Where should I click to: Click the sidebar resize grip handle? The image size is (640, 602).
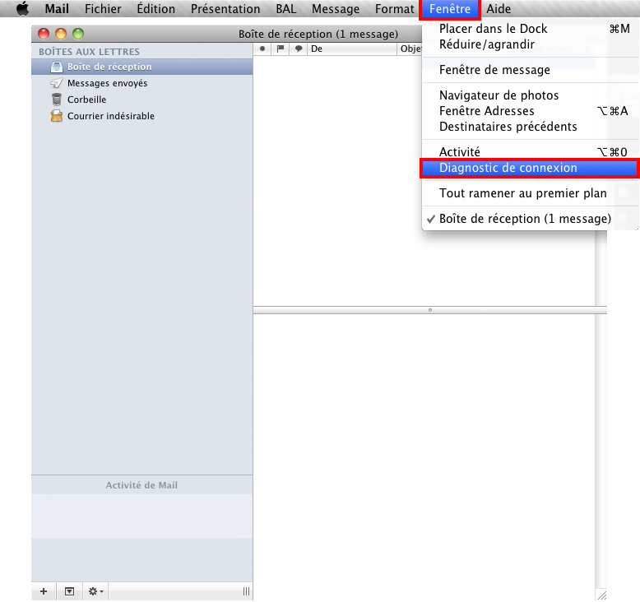pyautogui.click(x=246, y=591)
